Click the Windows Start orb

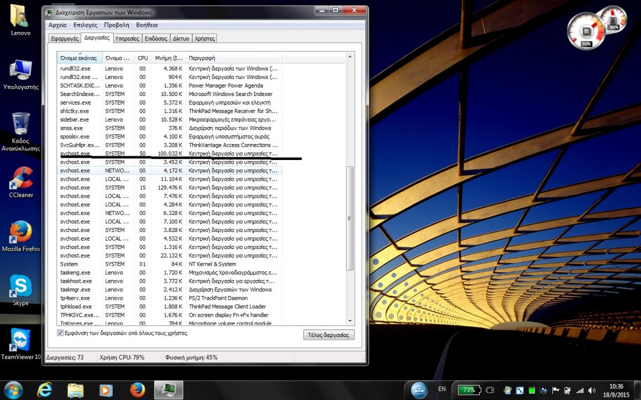[x=13, y=390]
